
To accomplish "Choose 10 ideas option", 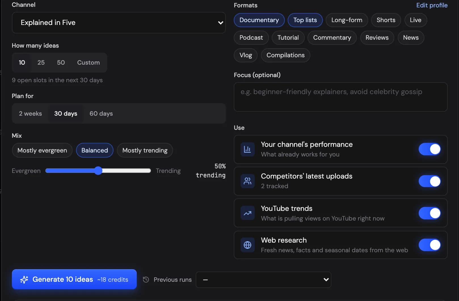I will click(x=22, y=63).
